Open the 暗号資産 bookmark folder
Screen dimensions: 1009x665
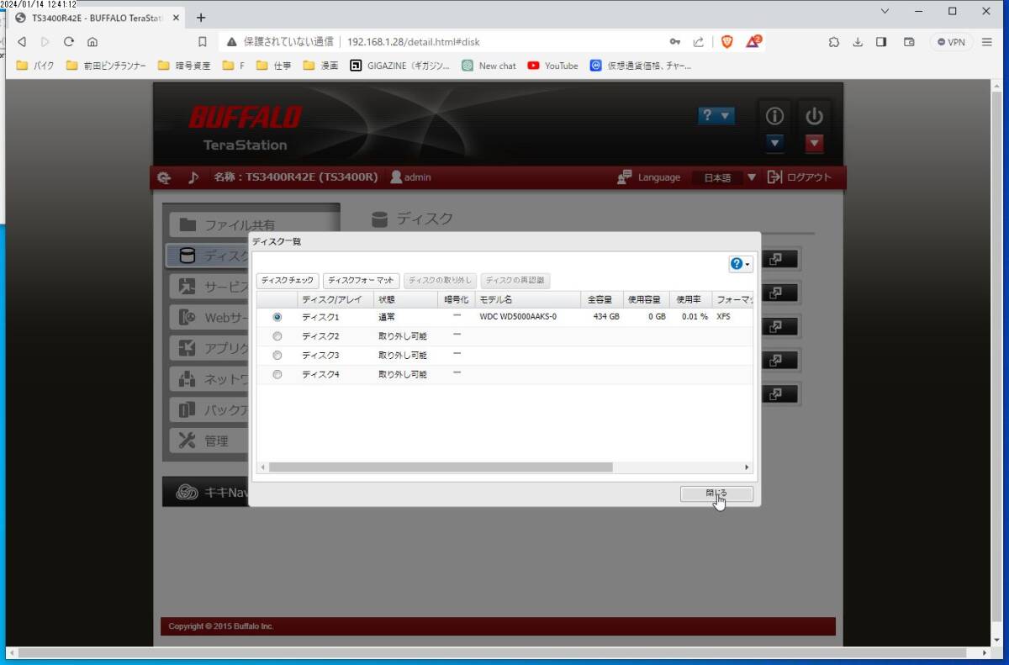pyautogui.click(x=185, y=66)
